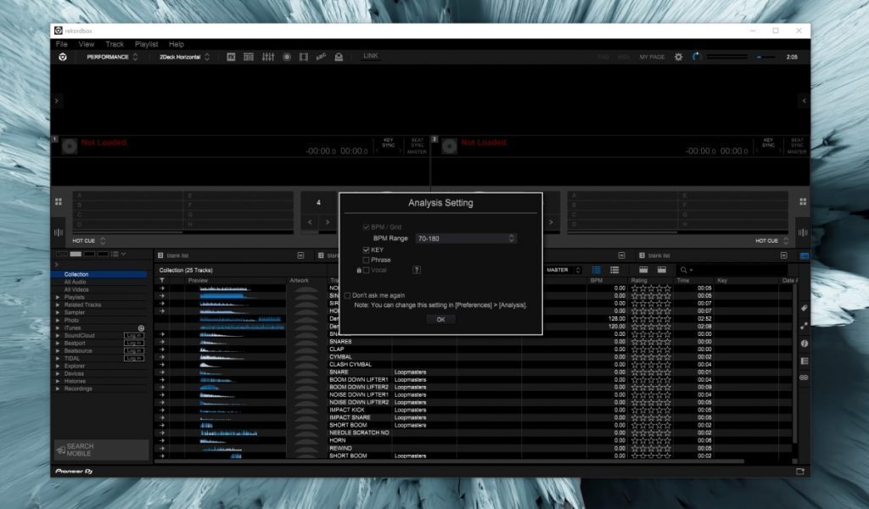This screenshot has width=869, height=509.
Task: Open the FX panel from the toolbar
Action: coord(232,56)
